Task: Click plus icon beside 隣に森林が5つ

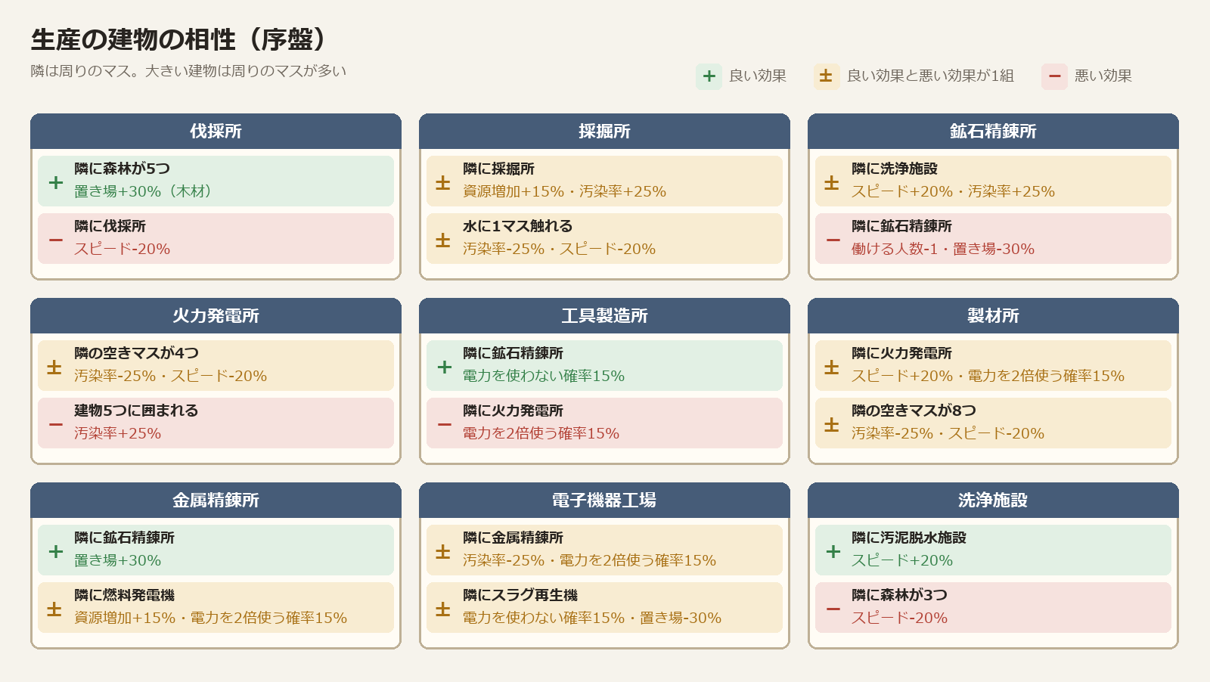Action: click(x=56, y=182)
